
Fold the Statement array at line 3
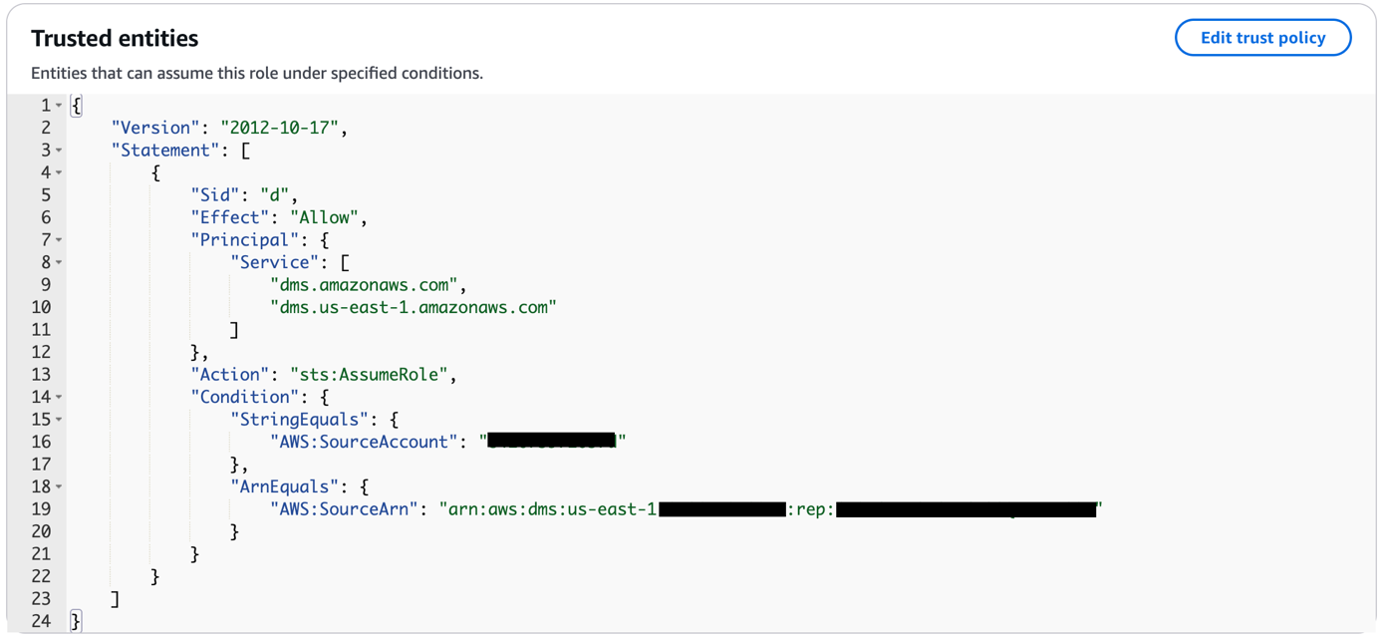pyautogui.click(x=59, y=151)
